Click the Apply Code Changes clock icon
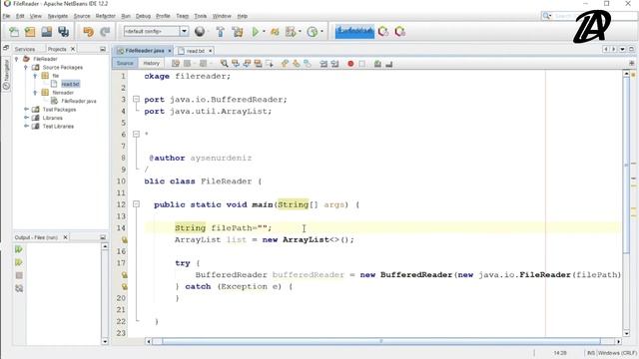 coord(313,31)
